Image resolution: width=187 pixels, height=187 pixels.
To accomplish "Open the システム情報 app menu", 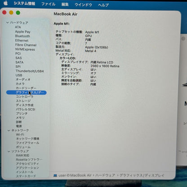I will click(24, 4).
